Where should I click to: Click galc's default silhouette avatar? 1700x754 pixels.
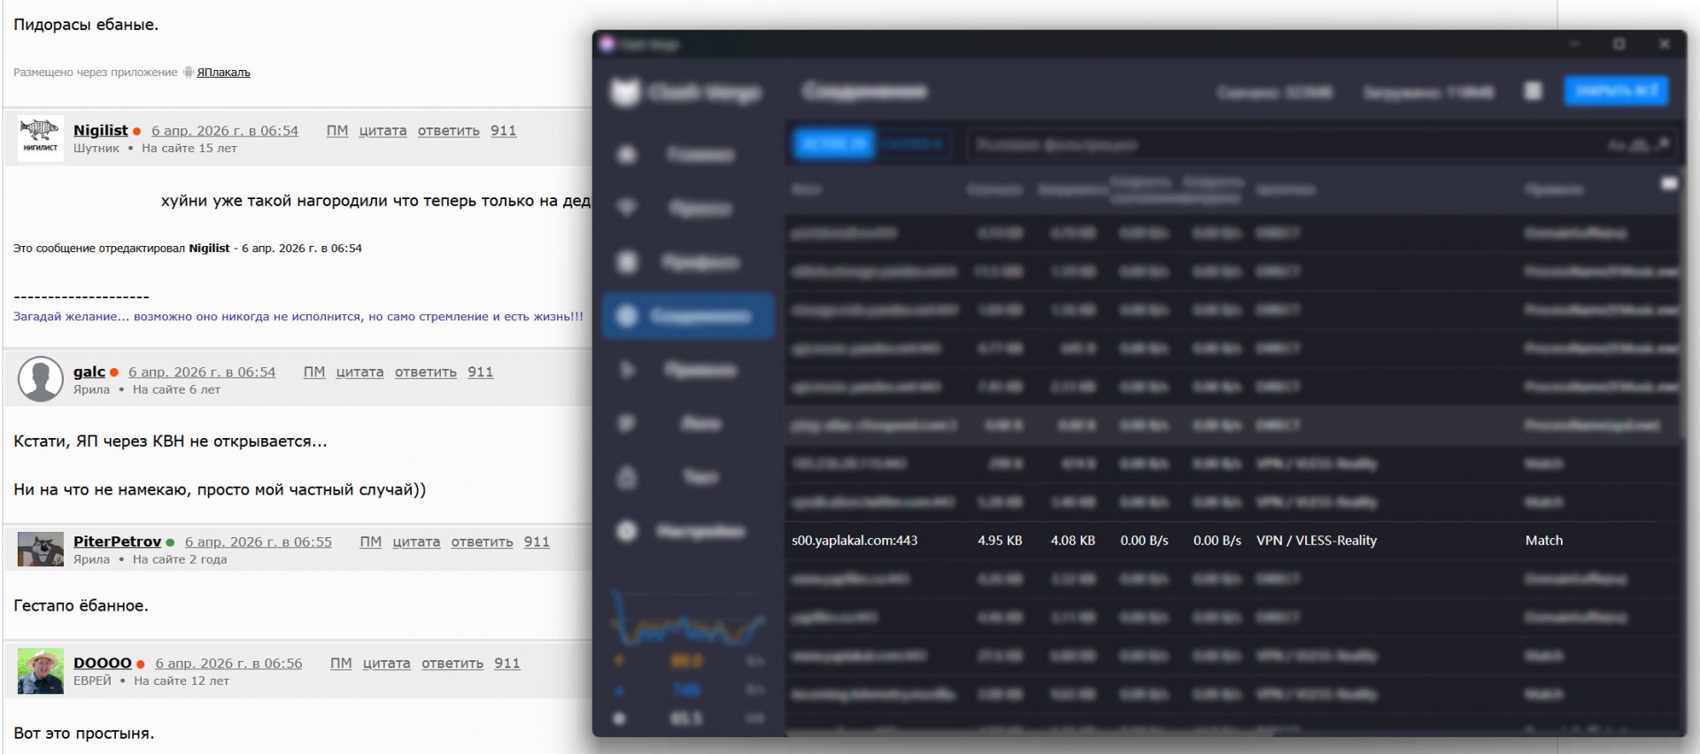click(x=41, y=380)
